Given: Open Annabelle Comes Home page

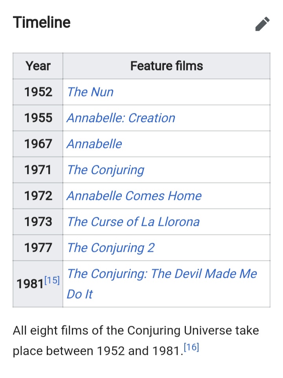Looking at the screenshot, I should 134,196.
